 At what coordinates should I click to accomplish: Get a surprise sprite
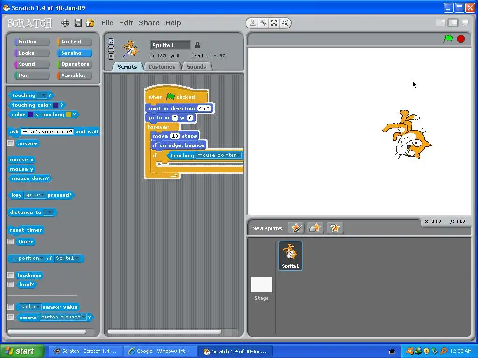click(x=335, y=228)
